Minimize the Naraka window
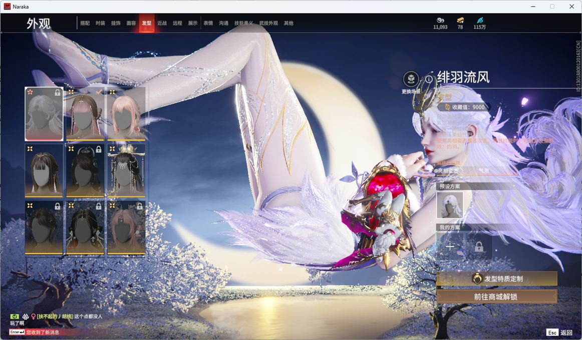 (x=533, y=6)
